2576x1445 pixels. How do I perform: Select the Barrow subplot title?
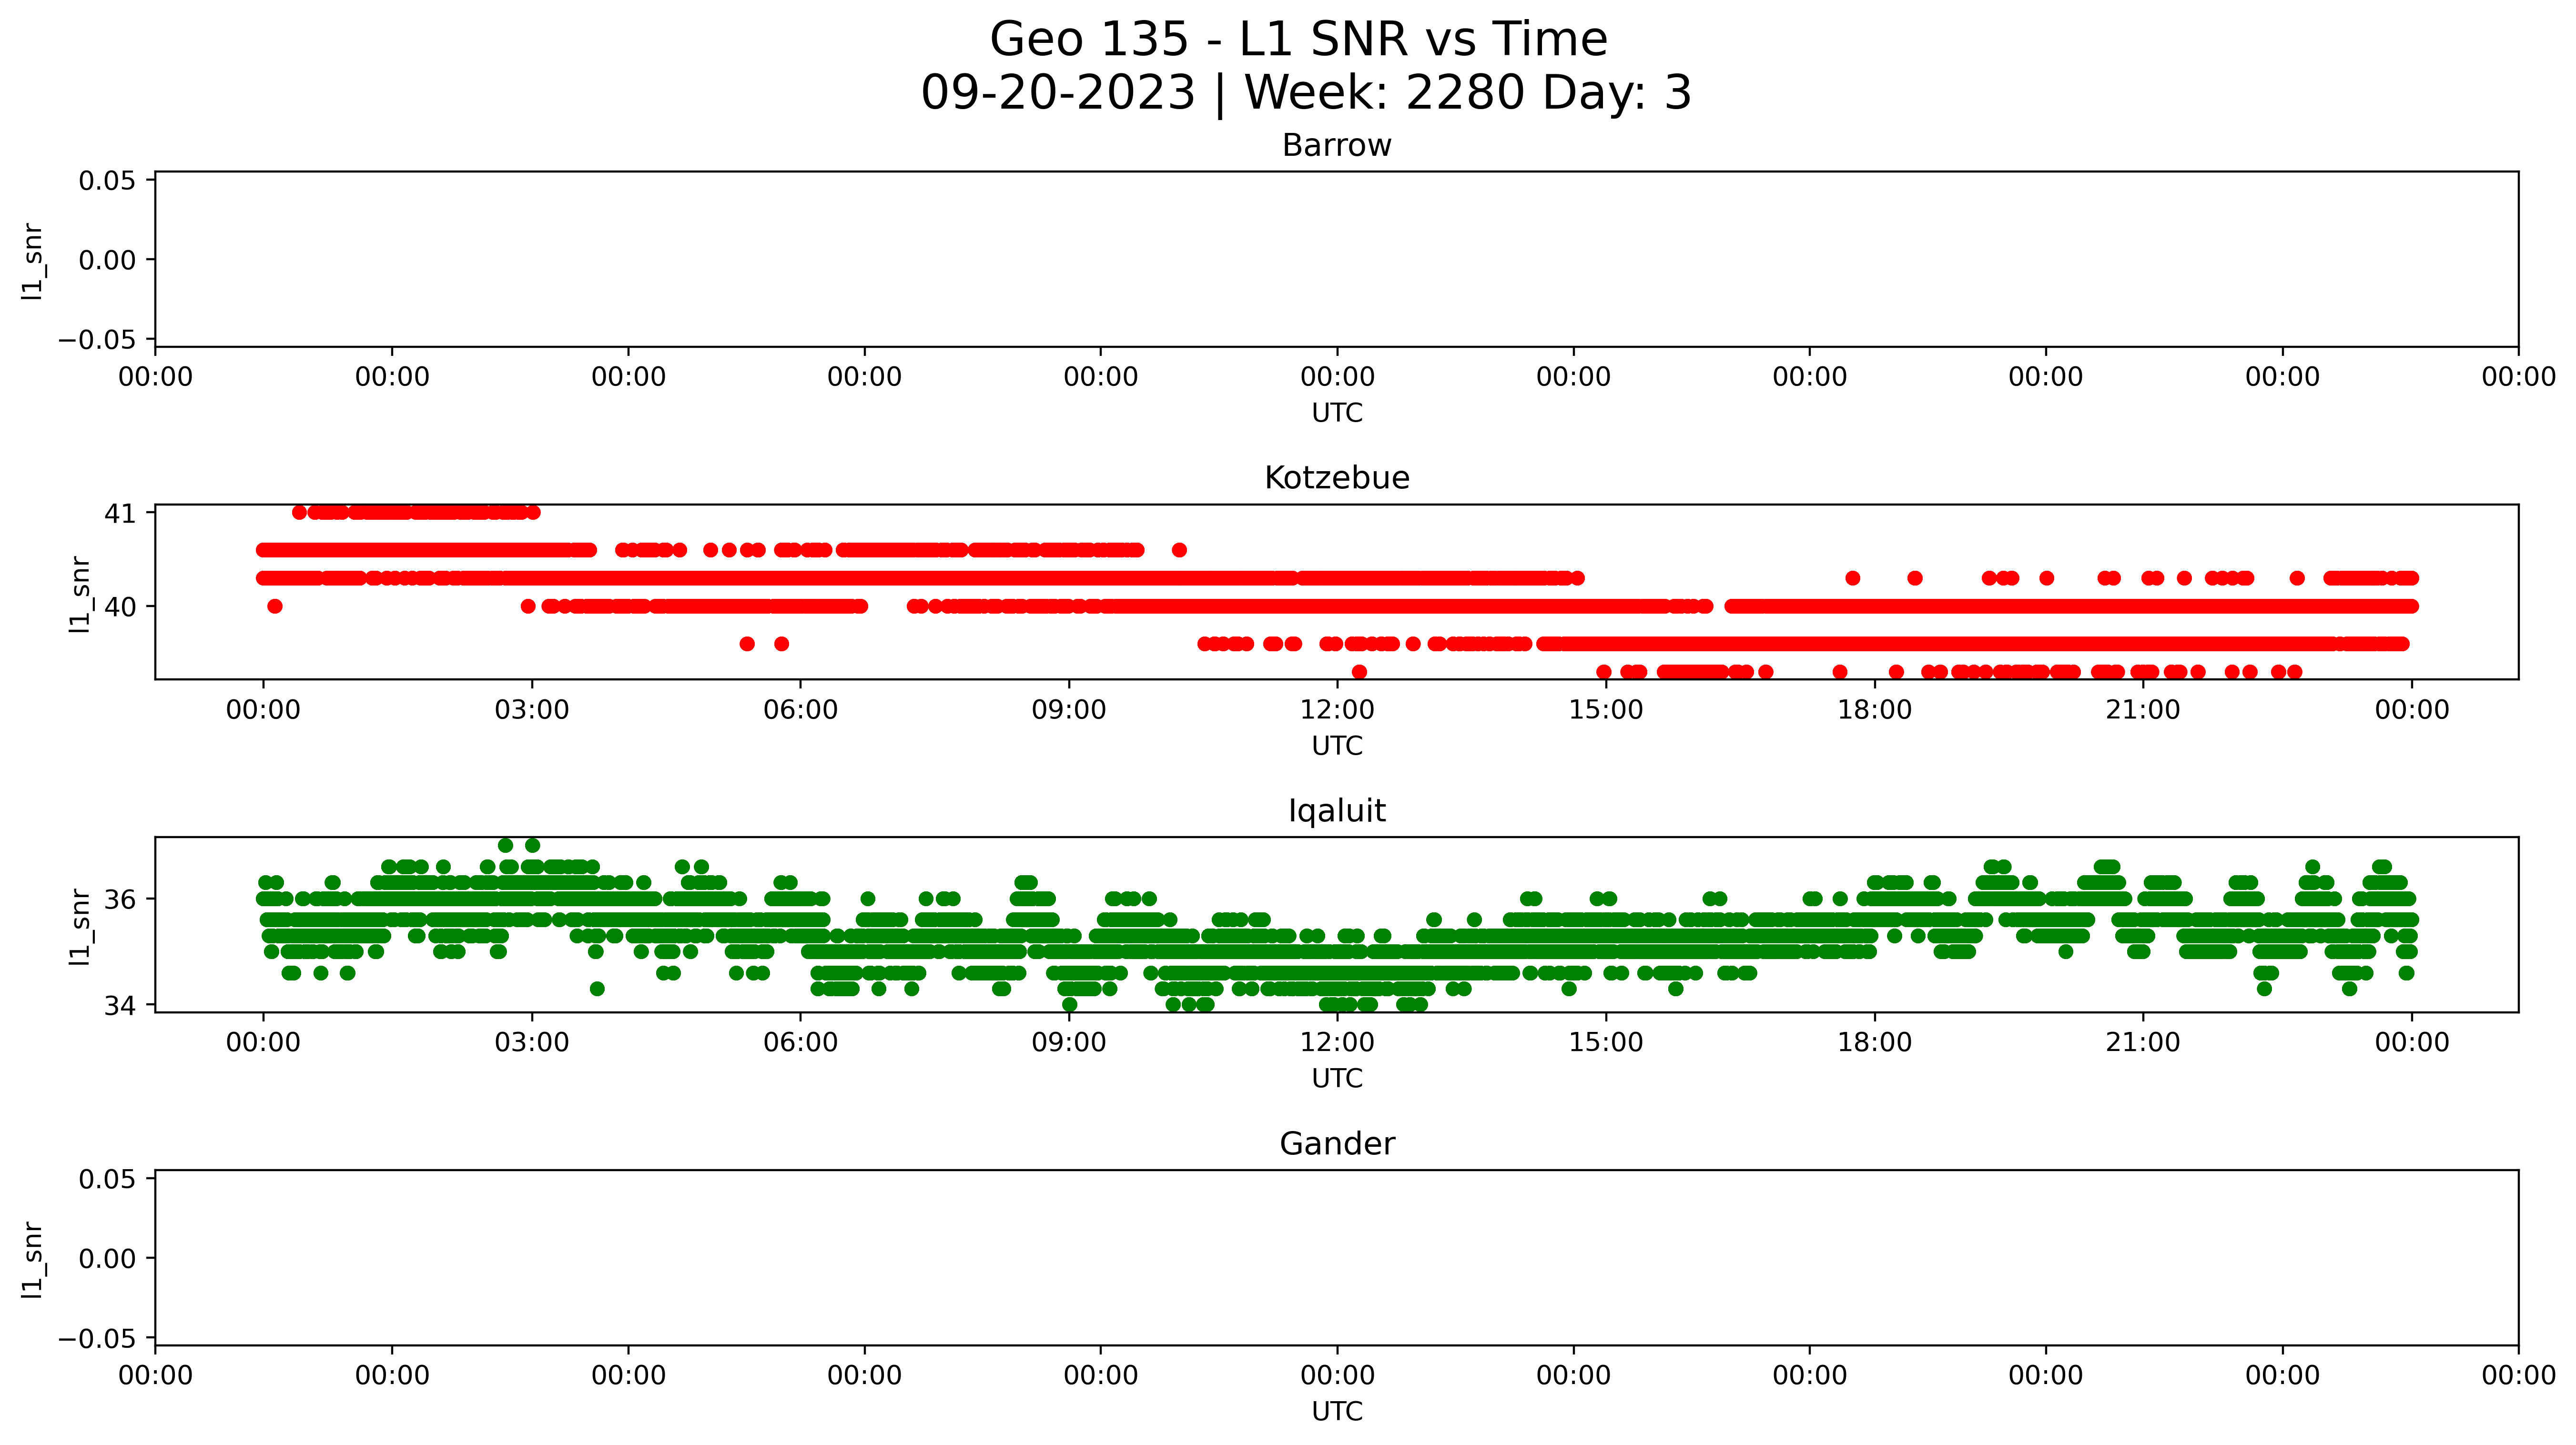pyautogui.click(x=1337, y=146)
